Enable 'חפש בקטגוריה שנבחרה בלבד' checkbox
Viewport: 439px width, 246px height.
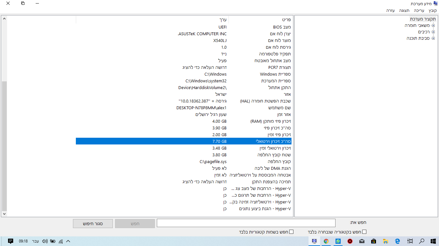click(364, 232)
